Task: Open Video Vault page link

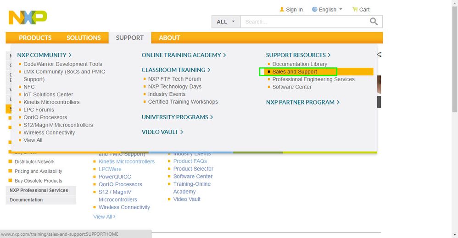Action: click(187, 199)
